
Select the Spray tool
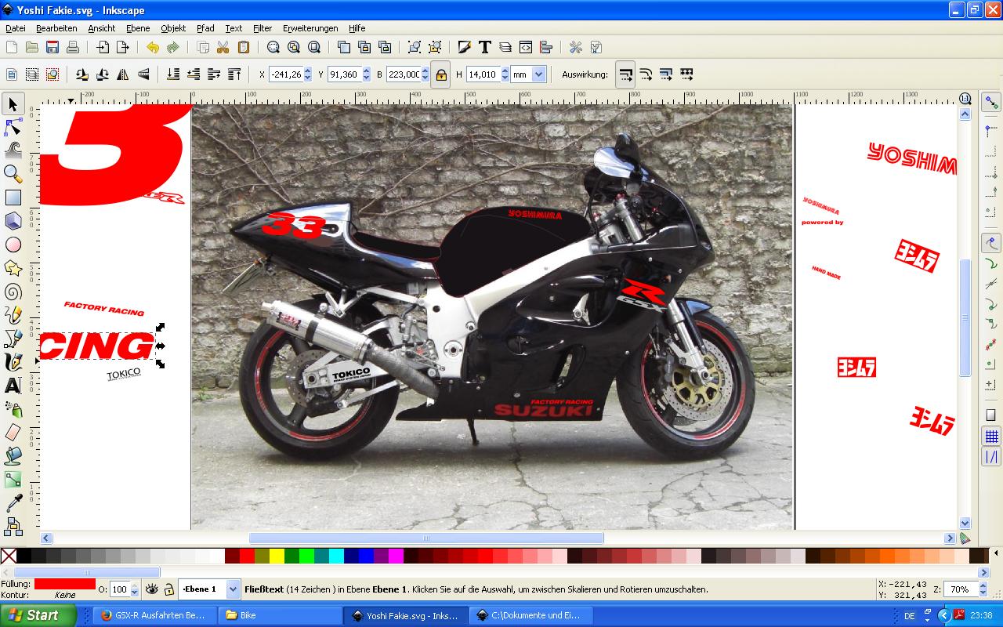tap(13, 409)
